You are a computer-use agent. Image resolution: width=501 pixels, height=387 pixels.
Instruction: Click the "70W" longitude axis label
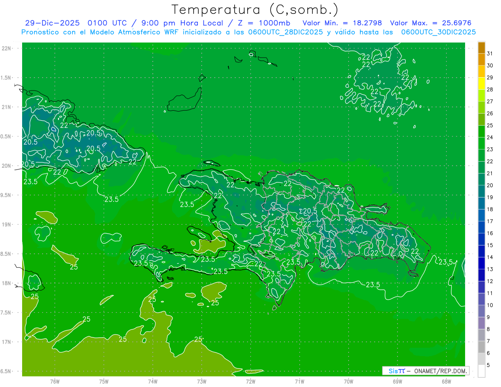pos(349,382)
